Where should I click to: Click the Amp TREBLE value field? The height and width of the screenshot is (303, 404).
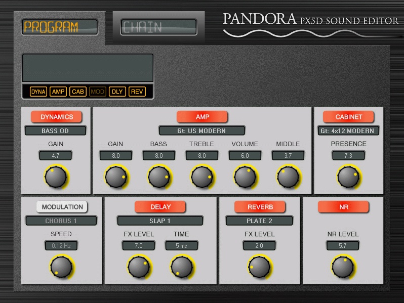(202, 155)
